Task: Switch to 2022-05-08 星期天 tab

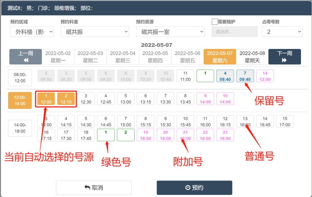Action: (x=252, y=57)
